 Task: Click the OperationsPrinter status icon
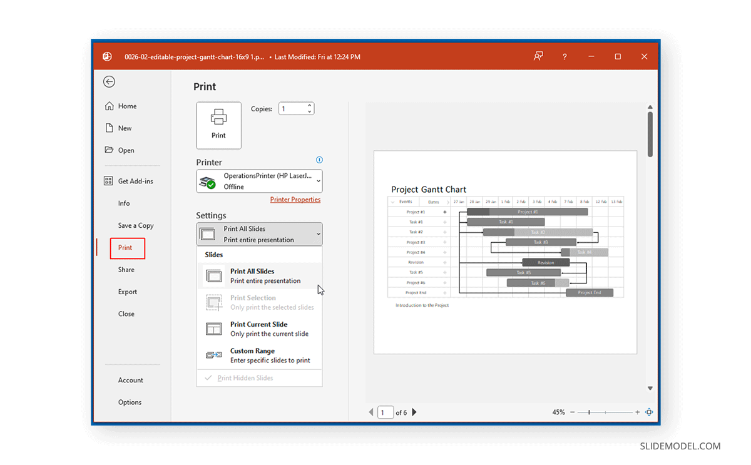[x=207, y=182]
